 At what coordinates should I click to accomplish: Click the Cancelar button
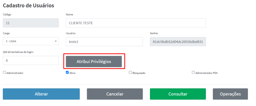coord(115,94)
